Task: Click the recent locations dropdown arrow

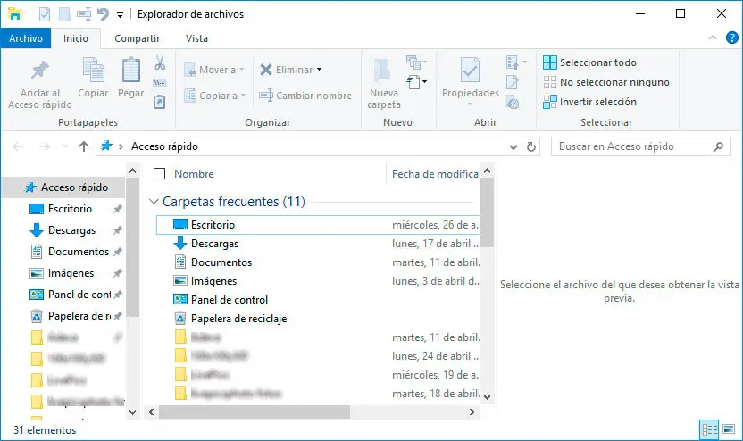Action: pos(65,146)
